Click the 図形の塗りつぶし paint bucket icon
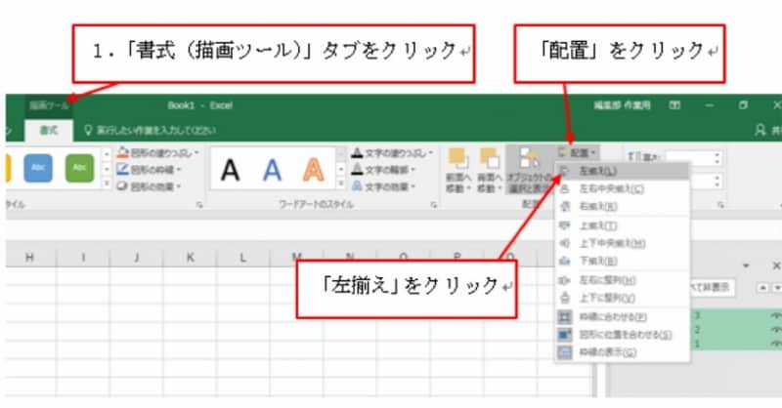 123,152
